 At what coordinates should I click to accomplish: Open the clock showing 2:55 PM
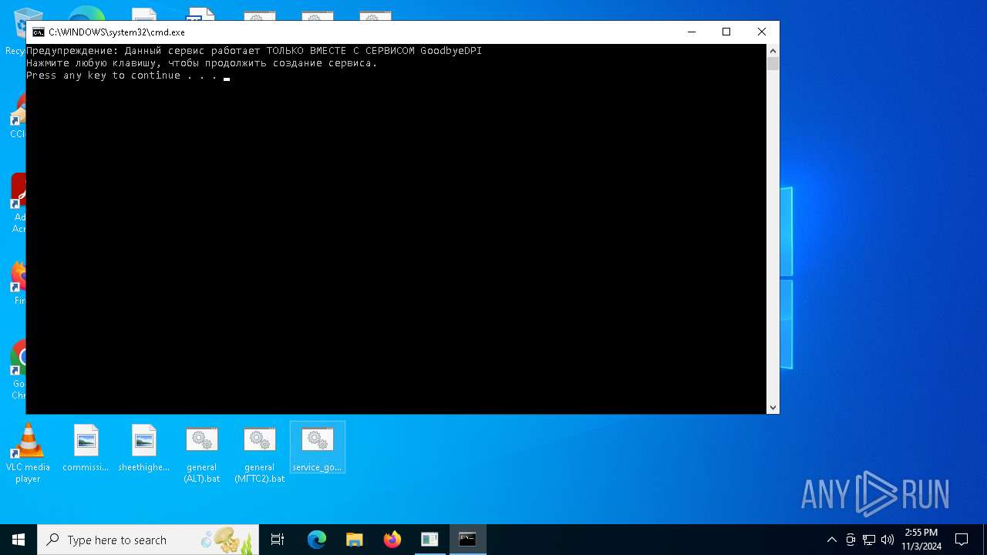(x=921, y=540)
